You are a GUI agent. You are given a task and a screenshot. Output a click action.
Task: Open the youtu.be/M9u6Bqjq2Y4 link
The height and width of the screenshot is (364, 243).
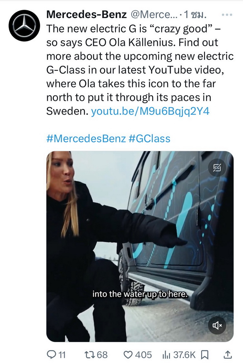[x=150, y=111]
